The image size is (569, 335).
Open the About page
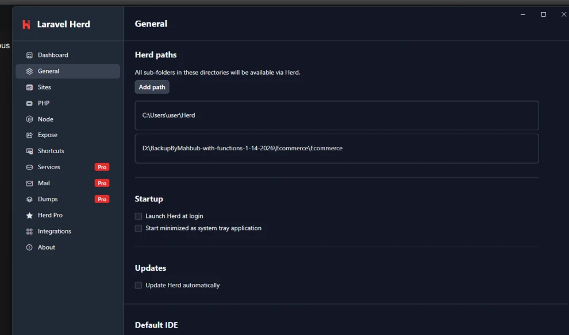tap(68, 247)
